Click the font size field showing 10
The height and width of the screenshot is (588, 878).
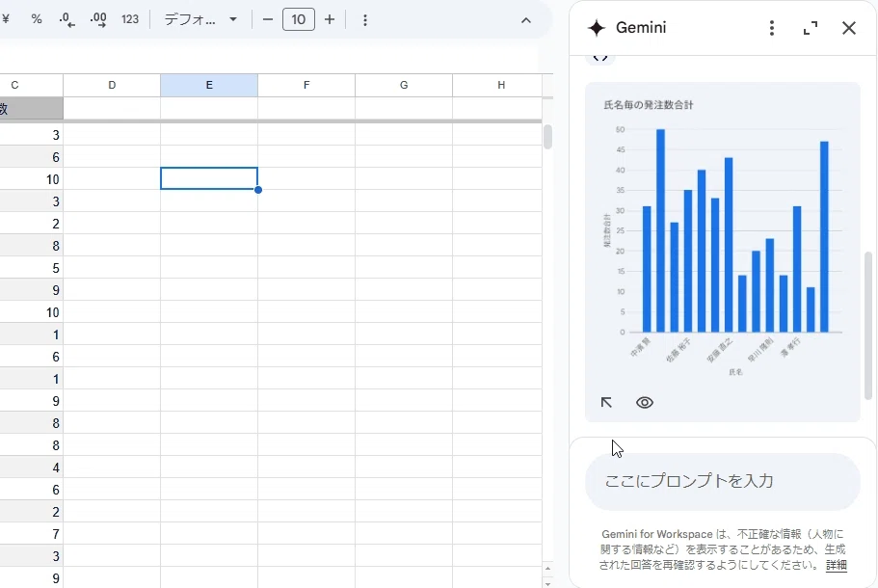point(299,19)
